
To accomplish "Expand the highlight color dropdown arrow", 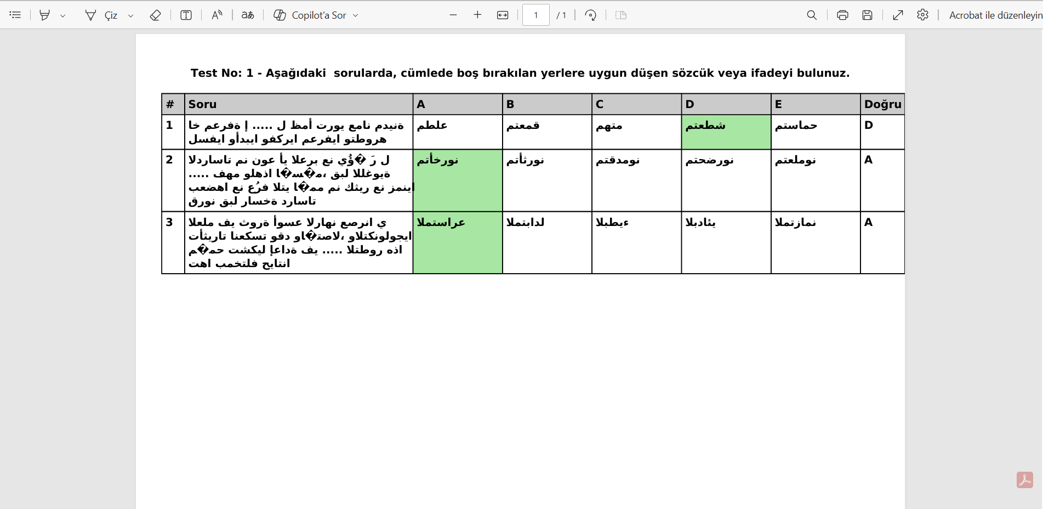I will click(x=63, y=15).
